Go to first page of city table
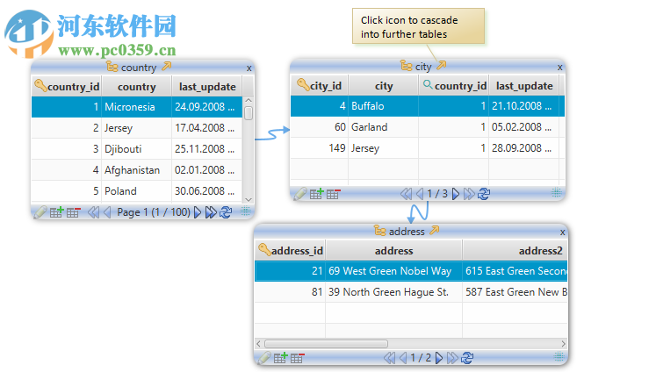 pos(406,194)
